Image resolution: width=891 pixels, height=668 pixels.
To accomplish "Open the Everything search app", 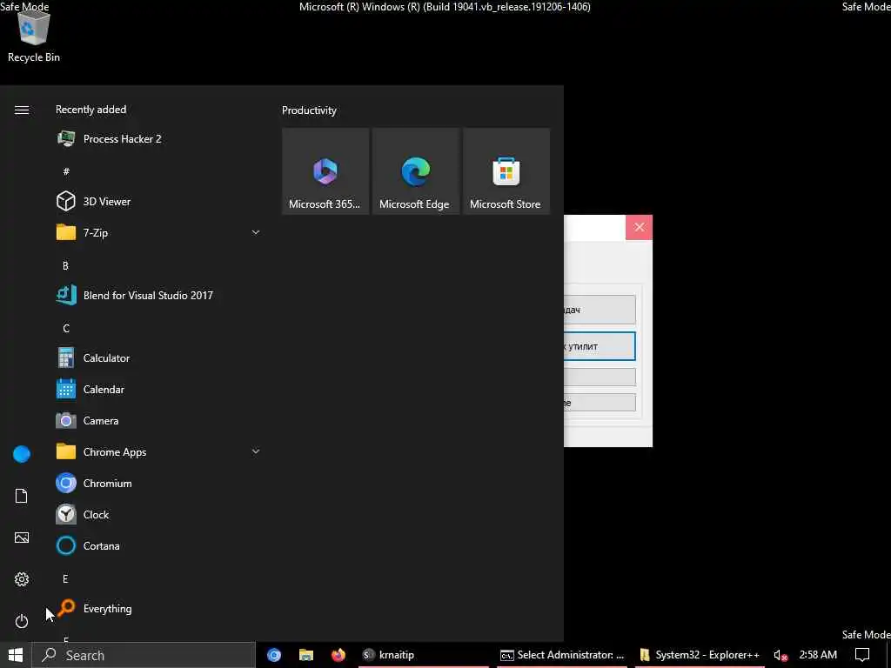I will point(157,608).
